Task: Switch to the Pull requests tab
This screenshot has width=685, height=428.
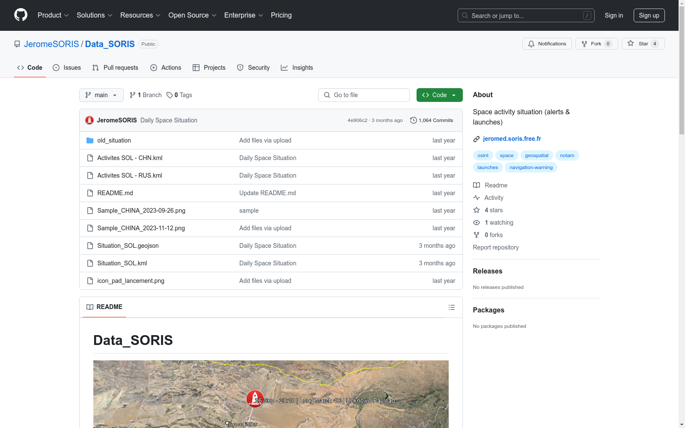Action: click(x=115, y=68)
